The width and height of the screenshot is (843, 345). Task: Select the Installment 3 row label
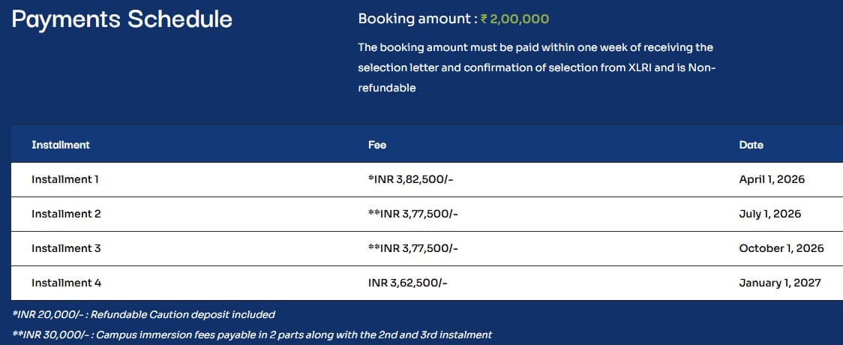click(x=66, y=248)
